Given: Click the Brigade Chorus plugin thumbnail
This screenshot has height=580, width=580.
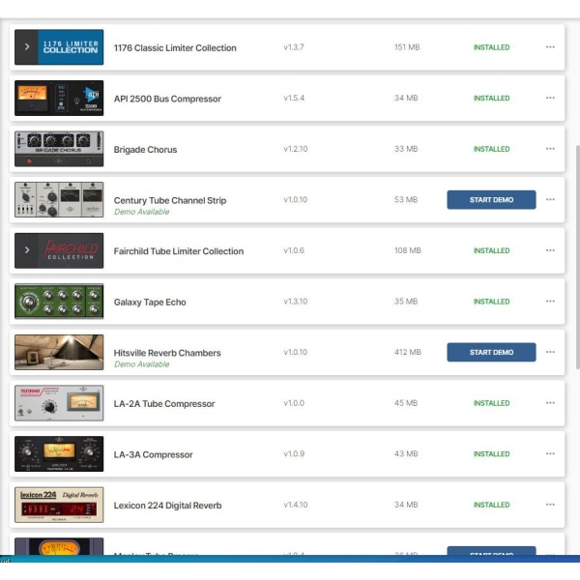Looking at the screenshot, I should click(59, 149).
